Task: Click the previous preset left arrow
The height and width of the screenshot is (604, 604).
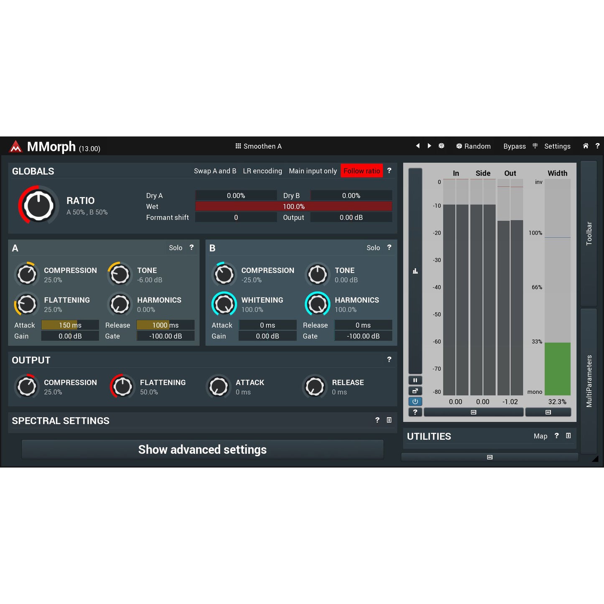Action: 418,146
